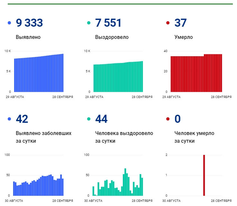Select the label Умерло
The height and width of the screenshot is (206, 237).
[x=184, y=37]
